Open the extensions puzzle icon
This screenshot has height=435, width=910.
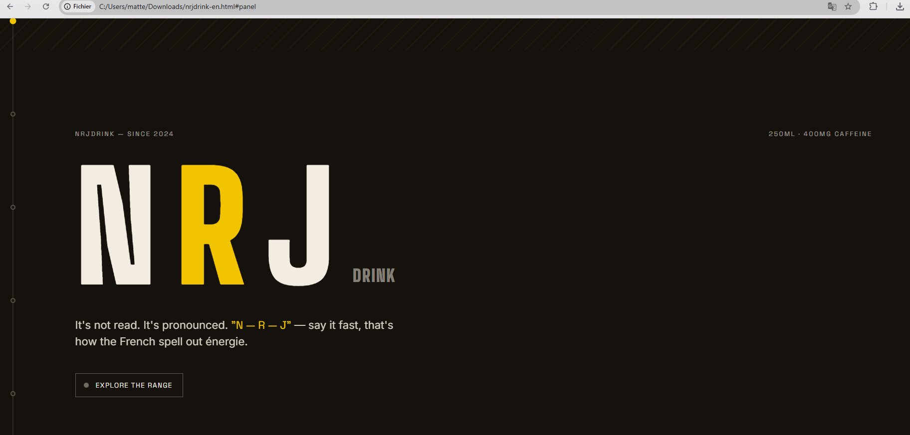873,6
